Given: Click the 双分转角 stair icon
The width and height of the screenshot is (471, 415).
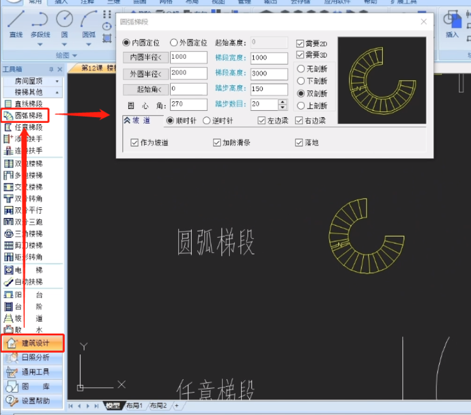Looking at the screenshot, I should point(9,199).
